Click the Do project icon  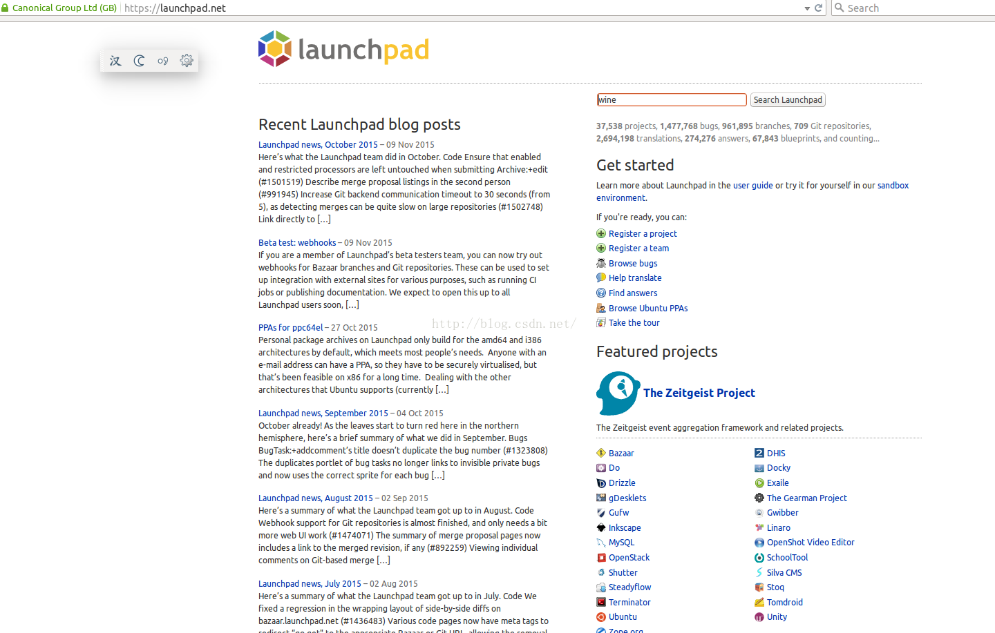tap(601, 467)
